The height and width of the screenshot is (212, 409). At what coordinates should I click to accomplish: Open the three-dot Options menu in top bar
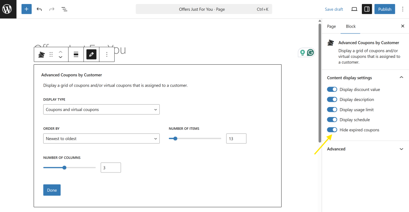point(402,9)
